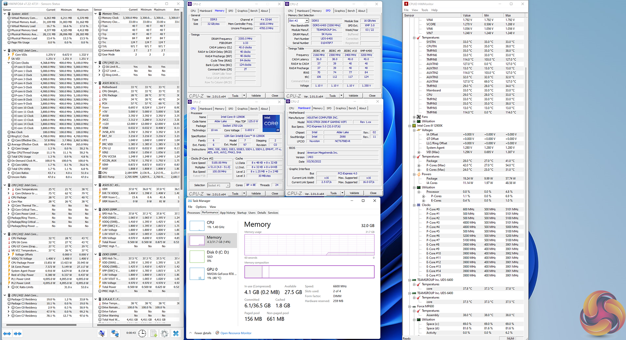
Task: Expand the Fans node in HWMonitor
Action: pos(414,117)
